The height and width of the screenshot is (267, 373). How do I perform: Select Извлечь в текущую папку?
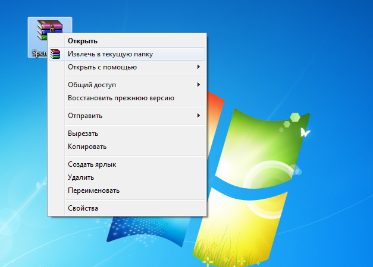[127, 54]
